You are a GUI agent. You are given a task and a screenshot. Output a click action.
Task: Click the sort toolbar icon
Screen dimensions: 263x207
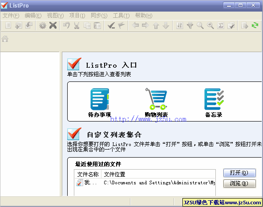point(180,25)
